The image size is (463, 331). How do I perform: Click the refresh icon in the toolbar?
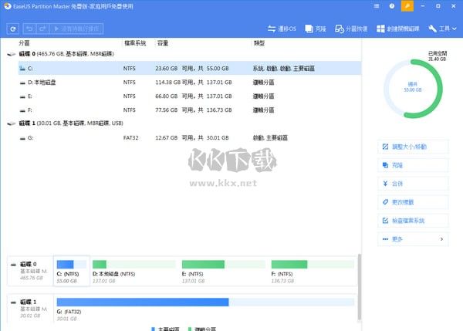13,29
